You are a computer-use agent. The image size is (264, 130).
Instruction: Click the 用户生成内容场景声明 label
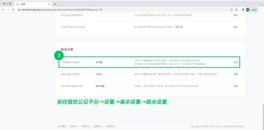pos(71,15)
